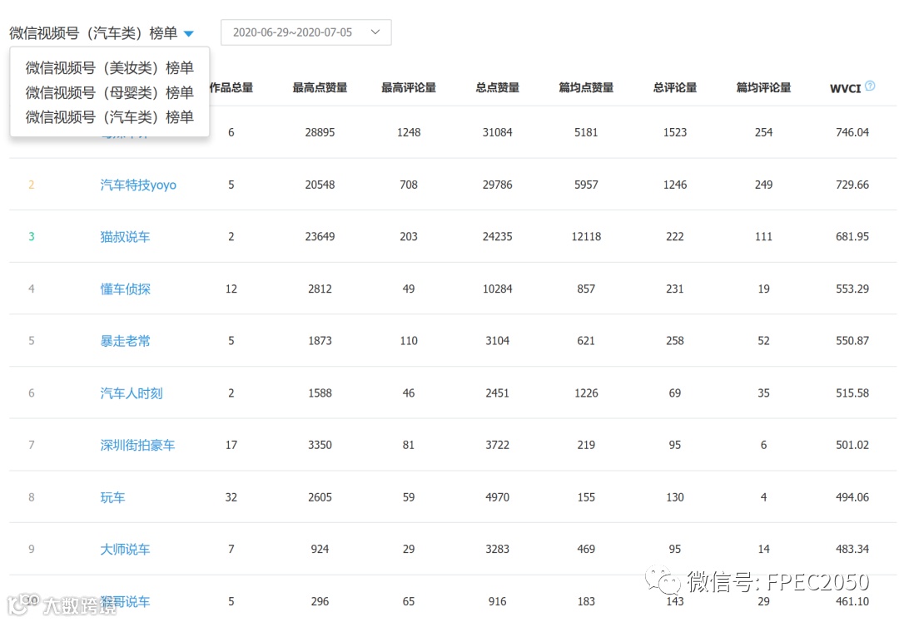Select 微信视频号（母婴类）榜单 from the menu
Viewport: 899px width, 622px height.
pos(110,92)
